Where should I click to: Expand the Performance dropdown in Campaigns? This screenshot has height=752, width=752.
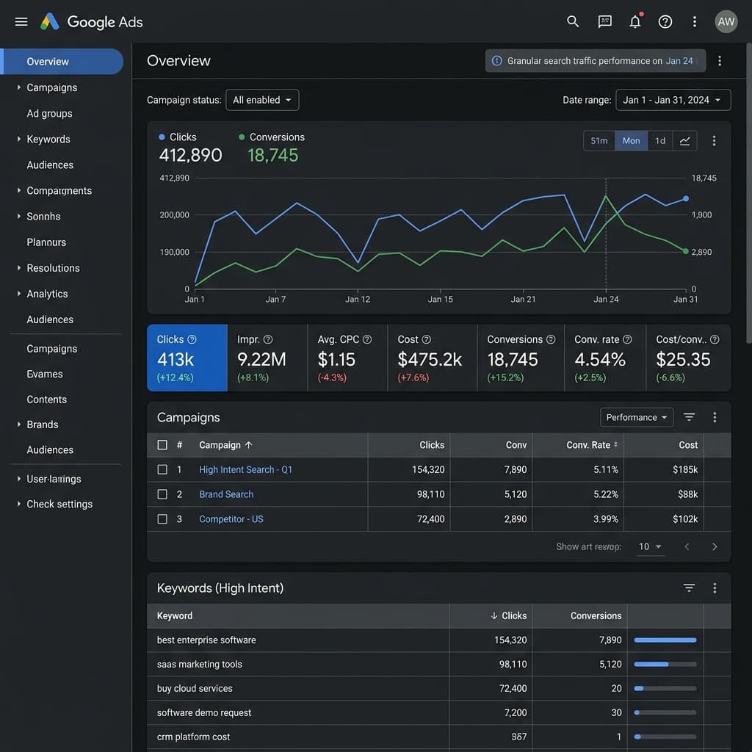[x=637, y=418]
